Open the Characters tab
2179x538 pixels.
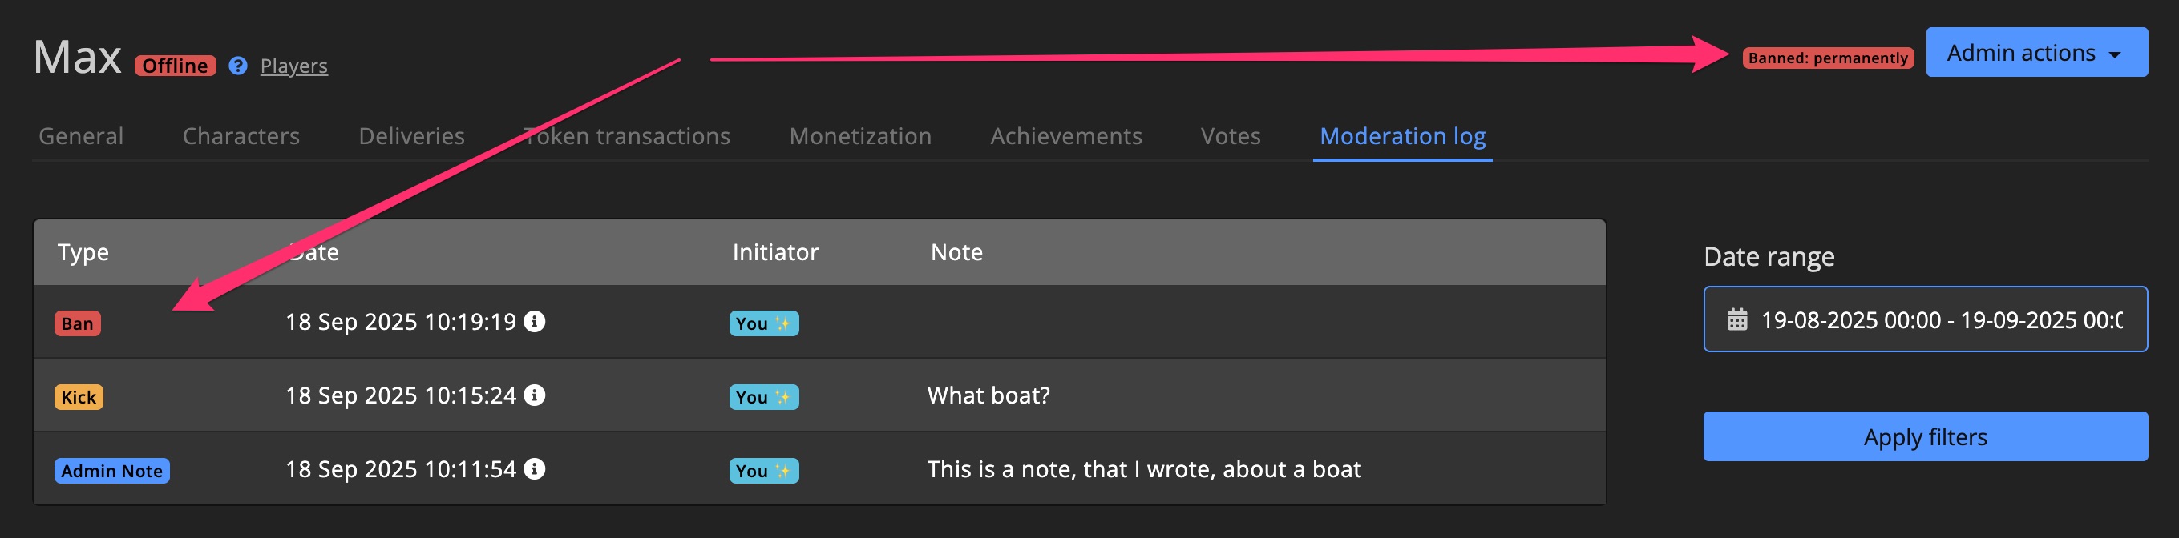241,136
